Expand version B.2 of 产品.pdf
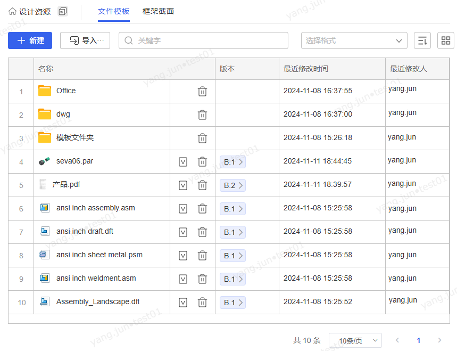The image size is (457, 351). coord(232,185)
